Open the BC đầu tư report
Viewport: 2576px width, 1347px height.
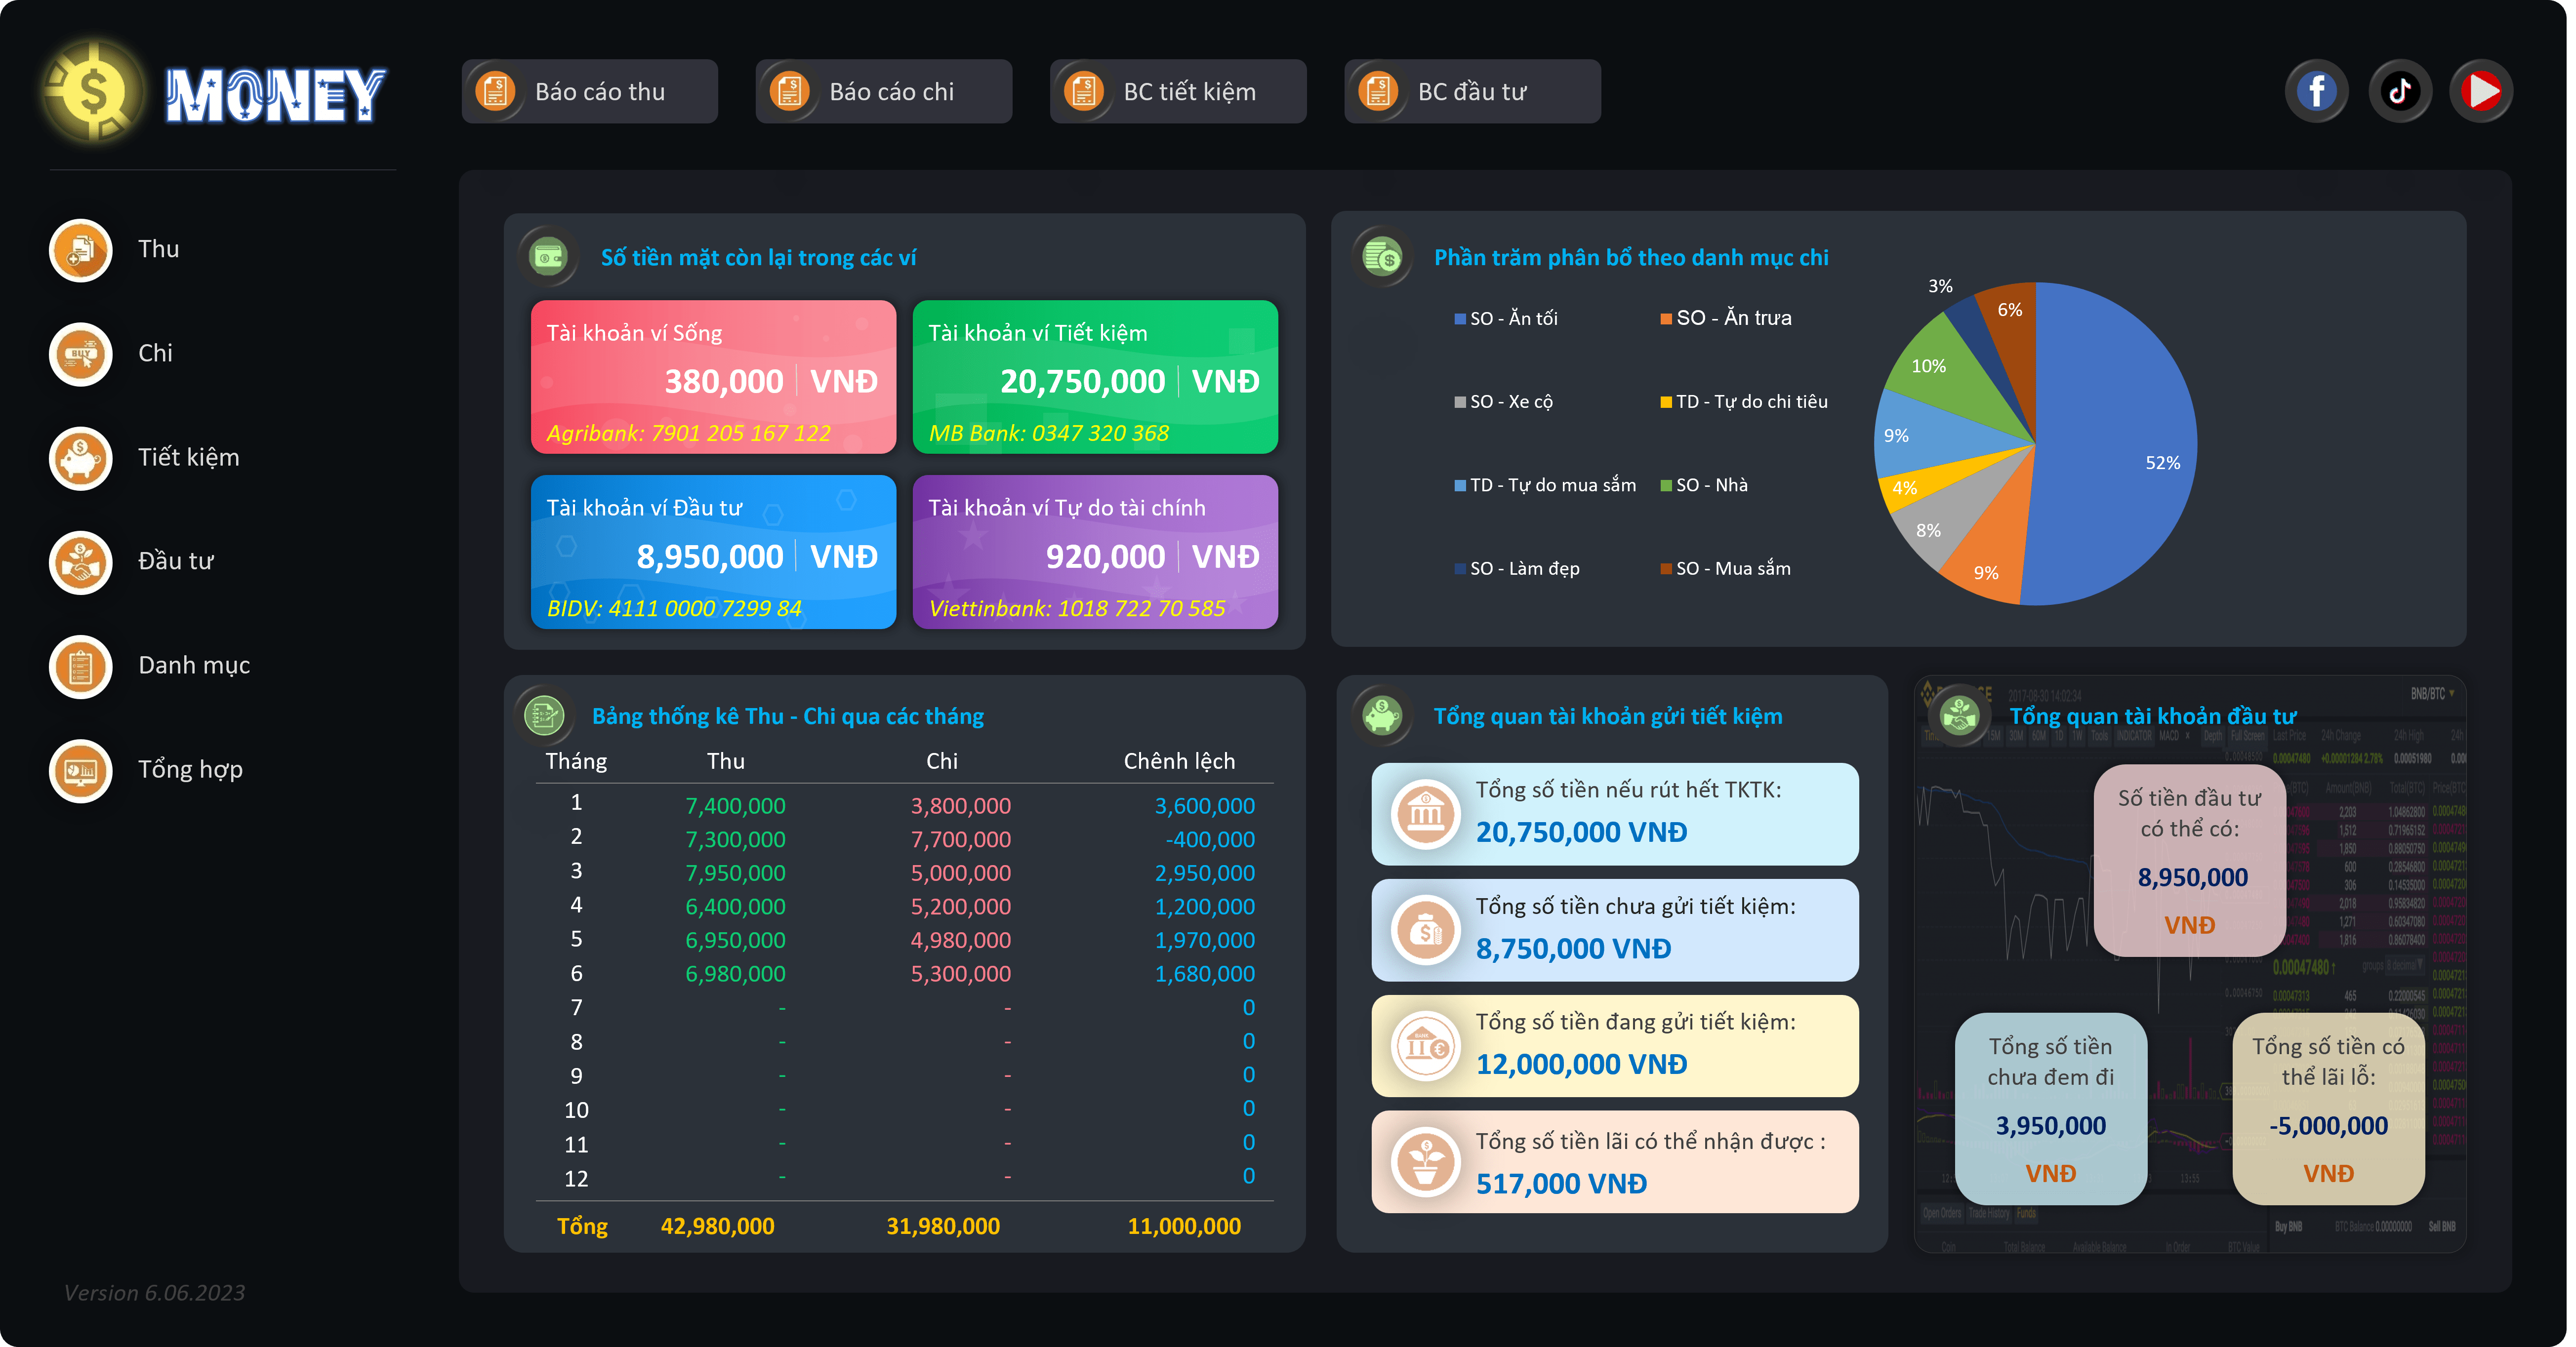(x=1472, y=91)
